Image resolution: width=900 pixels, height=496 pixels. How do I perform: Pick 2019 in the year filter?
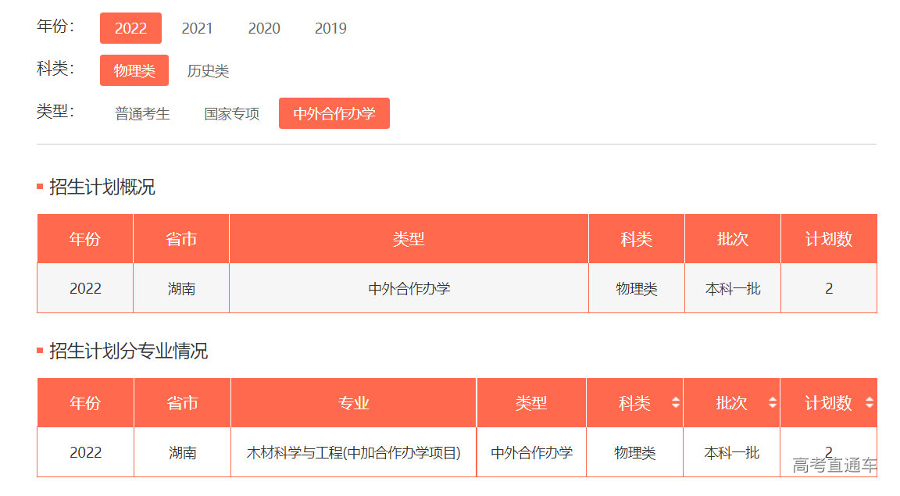coord(330,28)
